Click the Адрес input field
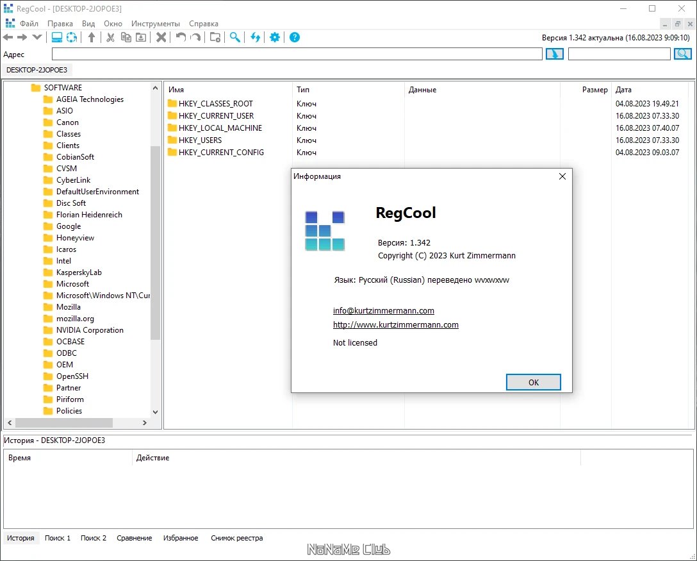Screen dimensions: 697x561 (x=297, y=54)
